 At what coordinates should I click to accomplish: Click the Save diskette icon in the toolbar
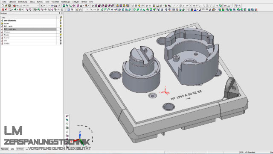pyautogui.click(x=9, y=6)
